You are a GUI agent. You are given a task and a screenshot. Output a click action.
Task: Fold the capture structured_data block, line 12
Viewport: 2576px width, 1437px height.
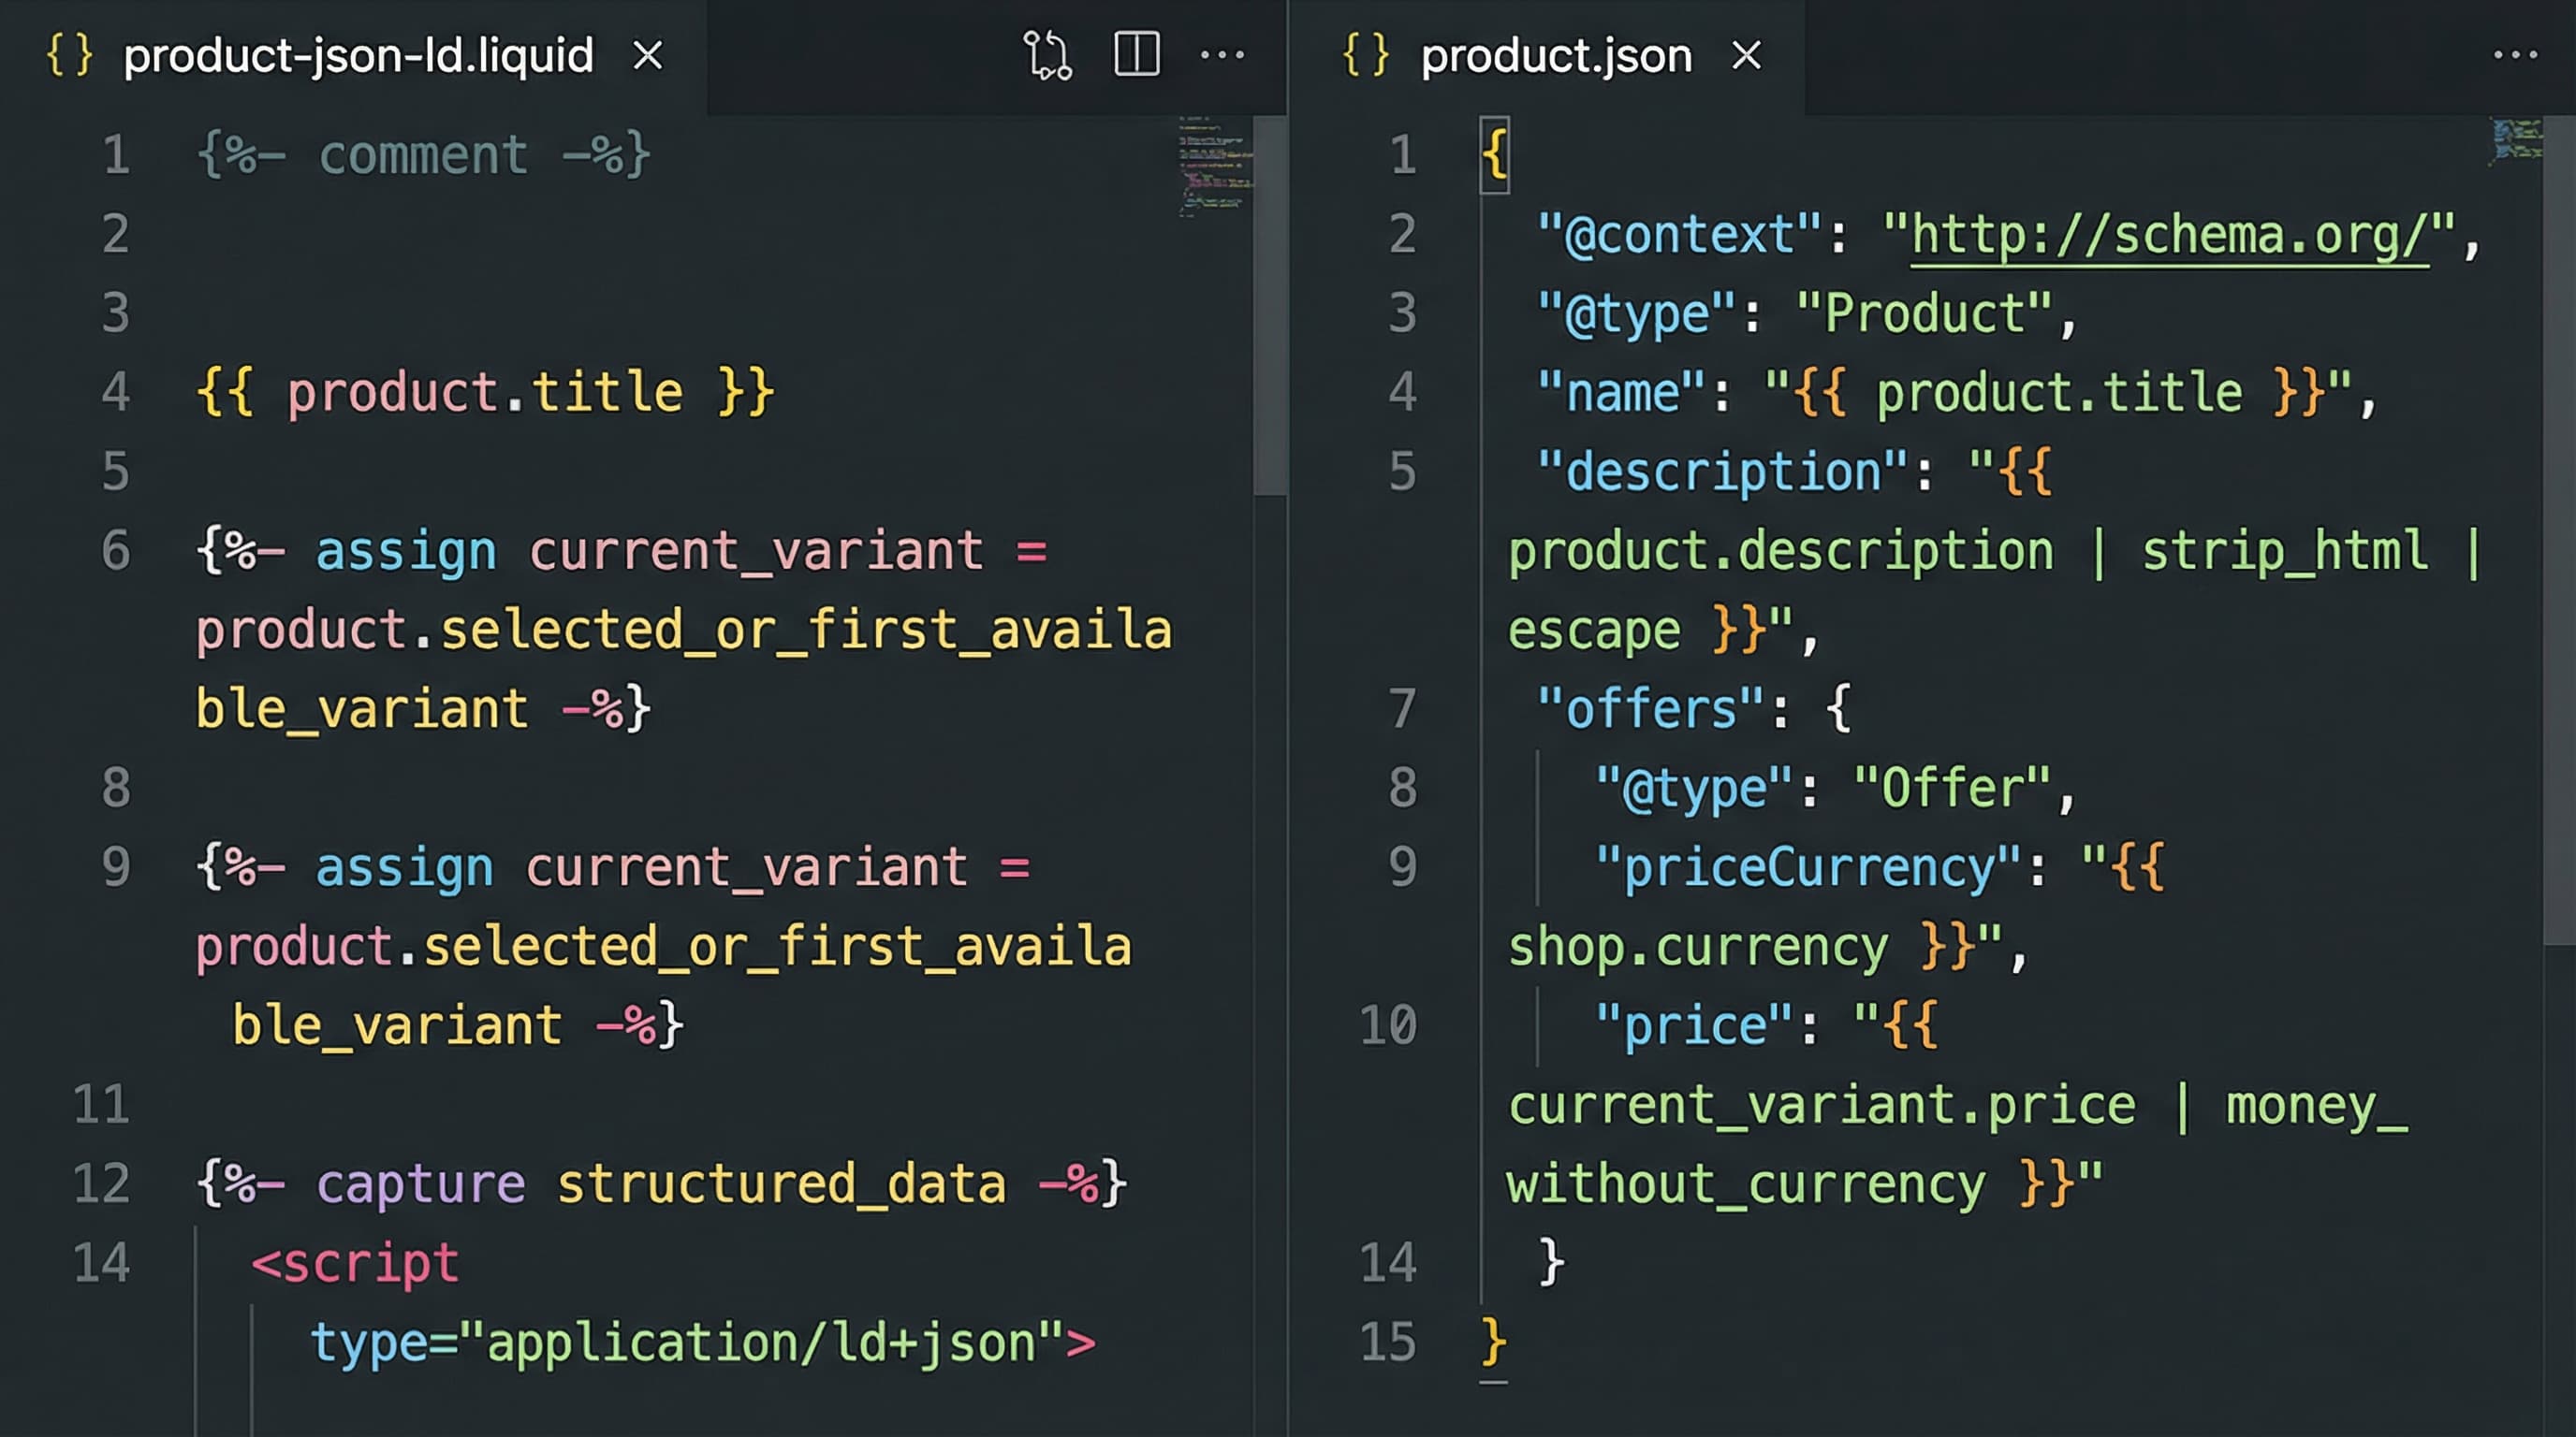point(165,1184)
